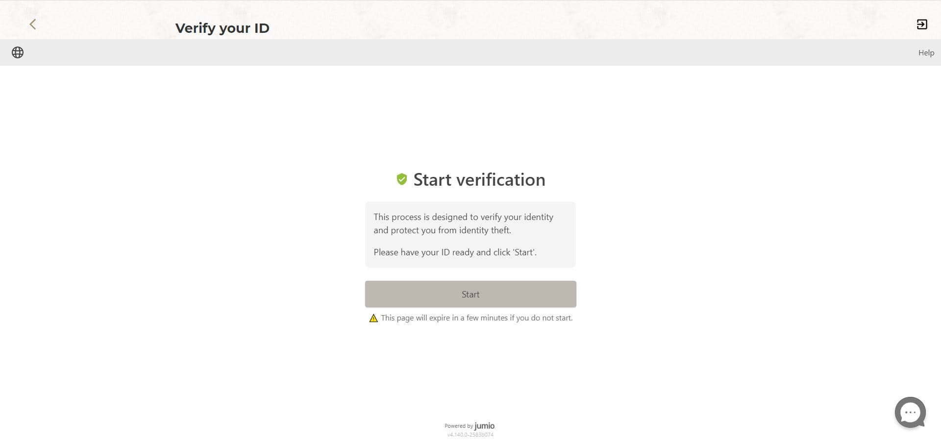Click Start to begin ID verification
The height and width of the screenshot is (442, 941).
click(470, 294)
